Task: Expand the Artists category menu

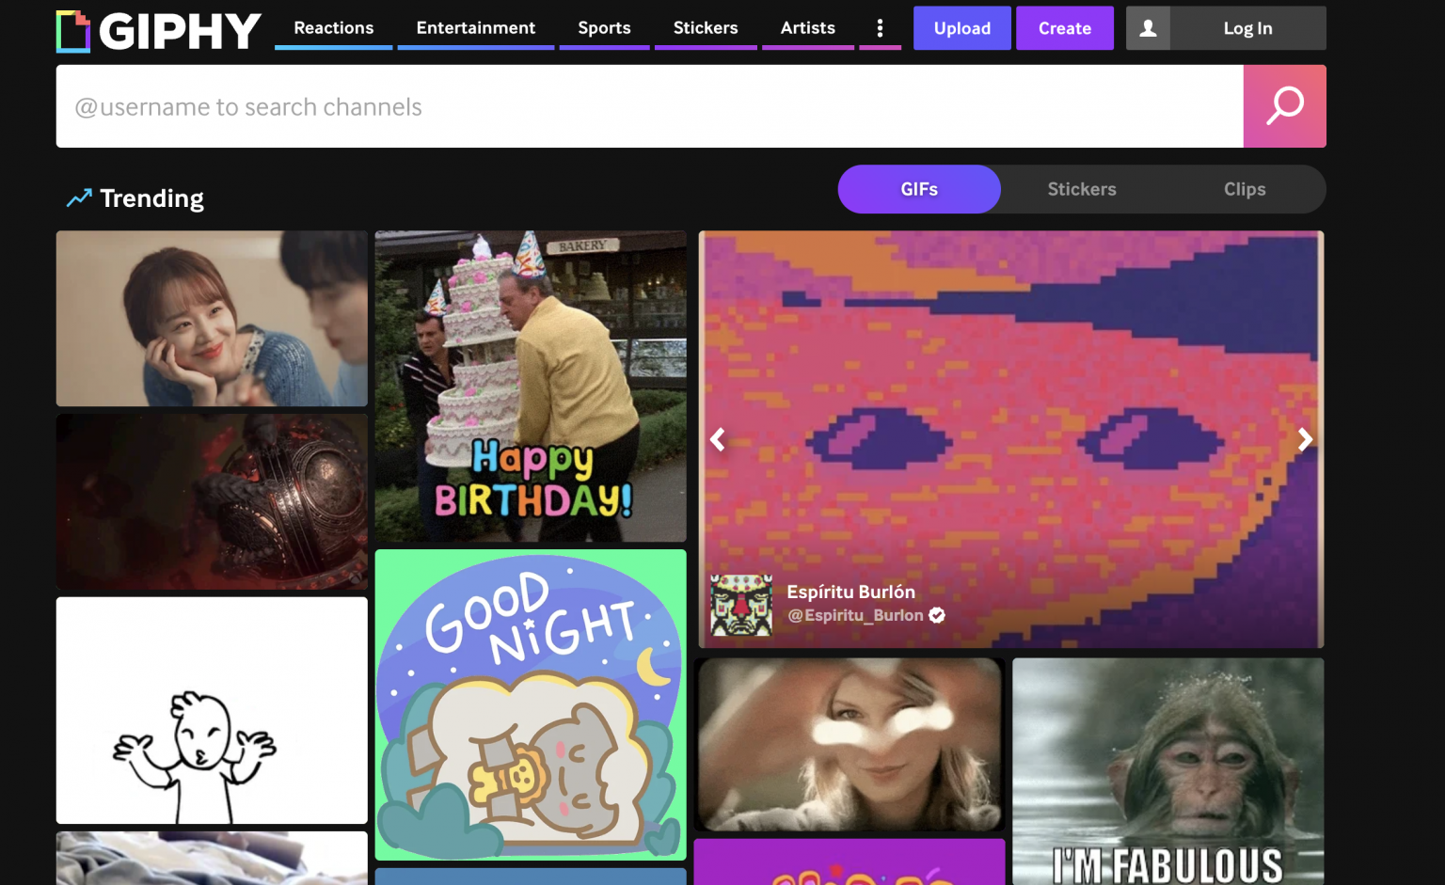Action: click(x=807, y=28)
